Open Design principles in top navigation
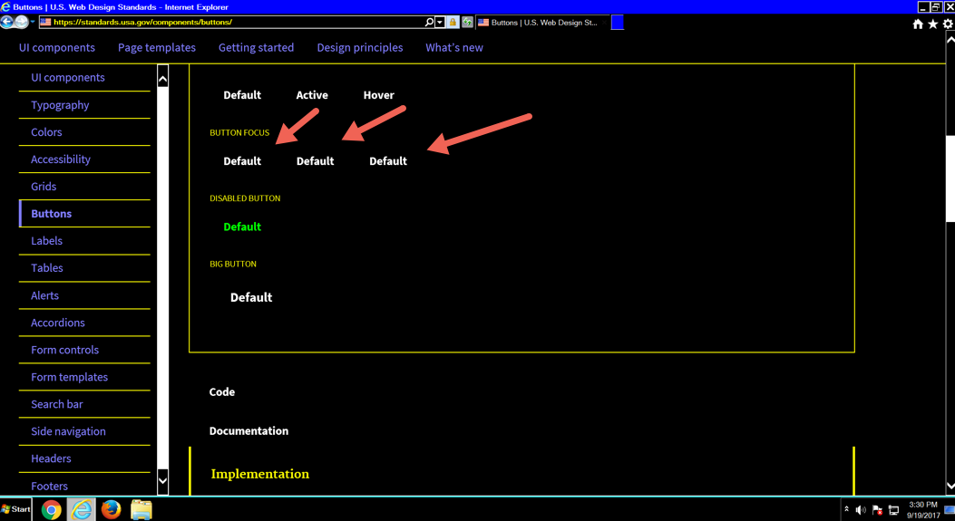The image size is (955, 521). [360, 47]
